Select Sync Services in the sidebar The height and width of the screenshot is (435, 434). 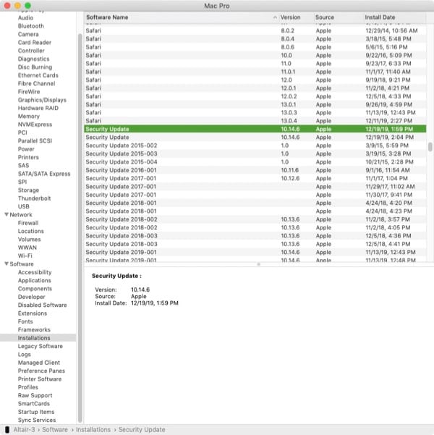[x=37, y=420]
